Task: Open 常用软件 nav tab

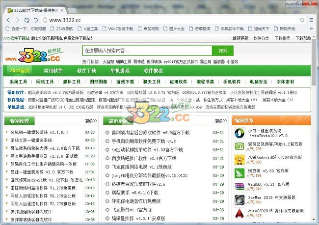Action: coord(53,71)
